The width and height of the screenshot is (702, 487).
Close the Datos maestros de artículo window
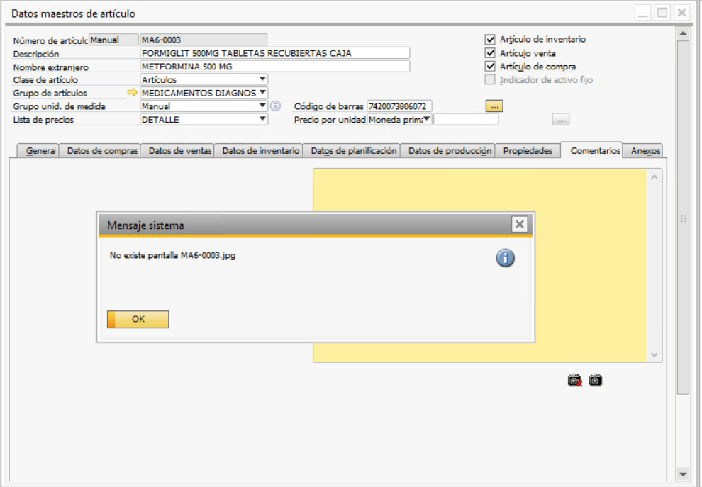pos(681,13)
